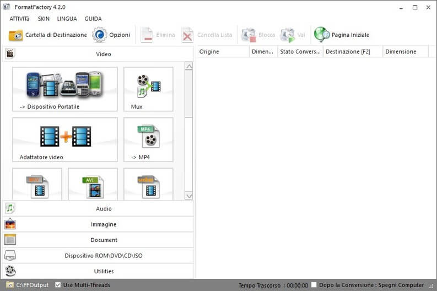Click the Utilities film reel icon
Screen dimensions: 437x291
click(x=10, y=271)
